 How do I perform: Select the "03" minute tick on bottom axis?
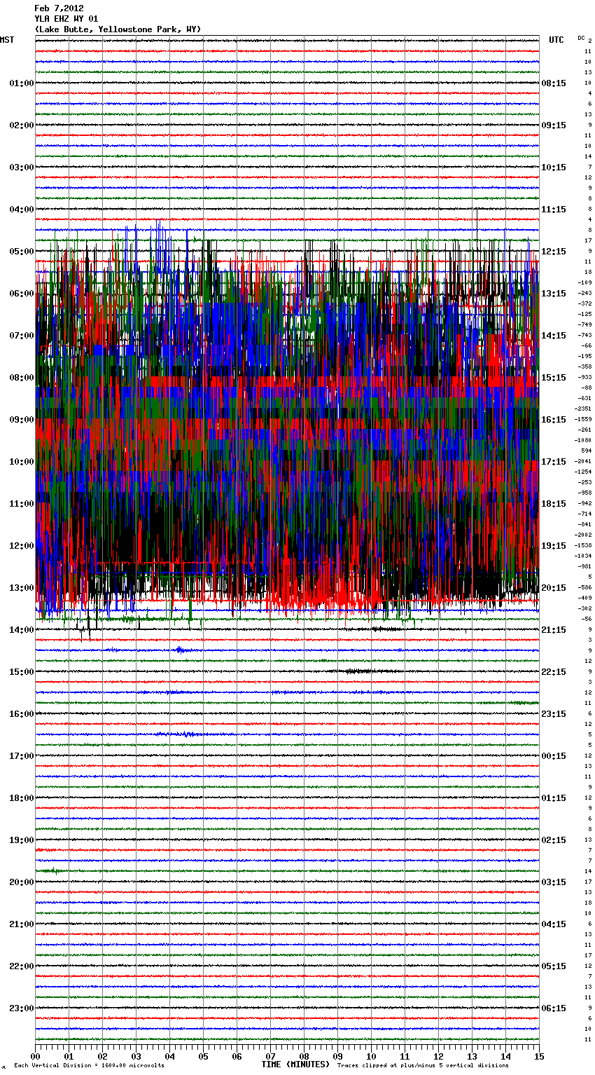[136, 1056]
